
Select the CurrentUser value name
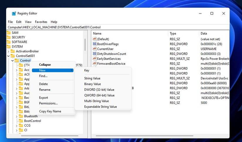[105, 49]
